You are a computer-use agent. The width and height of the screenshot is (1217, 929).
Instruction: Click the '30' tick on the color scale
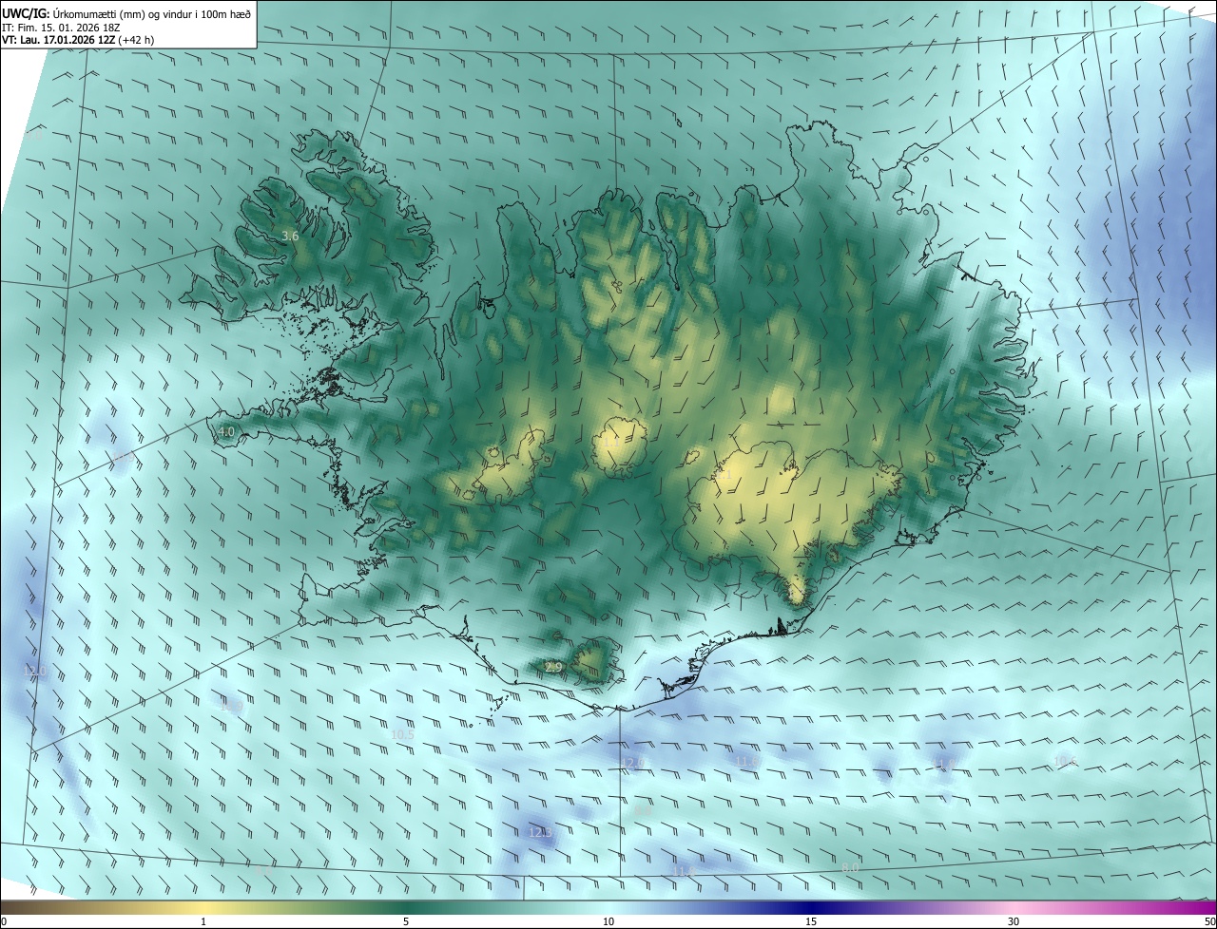pos(1014,921)
